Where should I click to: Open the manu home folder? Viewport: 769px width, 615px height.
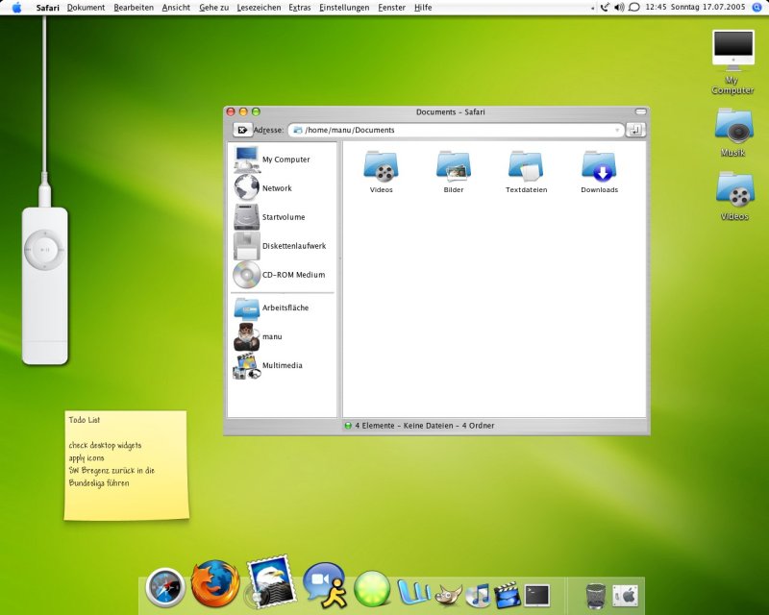258,336
